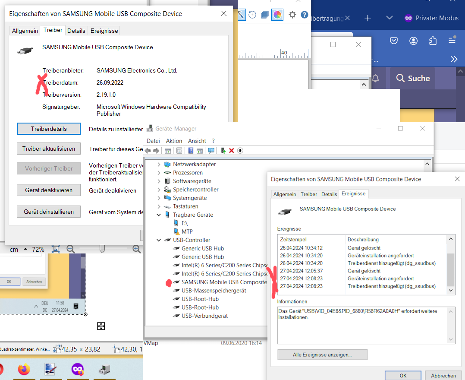This screenshot has width=465, height=380.
Task: Click the gear settings icon in paint toolbar
Action: 292,15
